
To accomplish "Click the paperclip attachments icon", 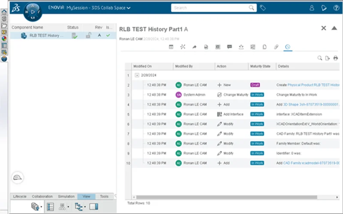I will [276, 47].
